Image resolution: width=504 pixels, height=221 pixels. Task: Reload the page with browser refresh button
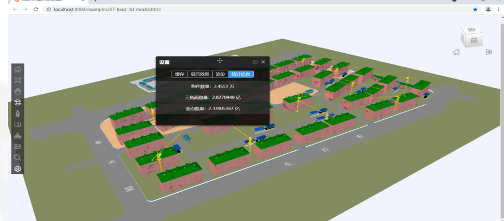[36, 9]
